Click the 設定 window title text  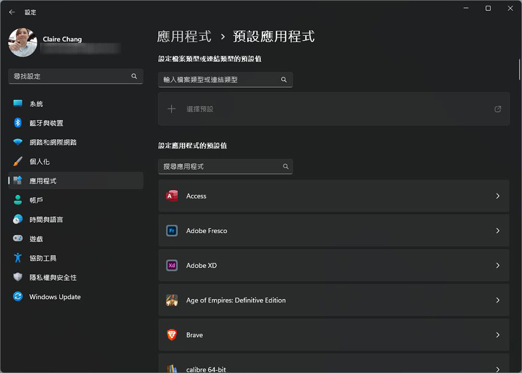click(x=30, y=13)
